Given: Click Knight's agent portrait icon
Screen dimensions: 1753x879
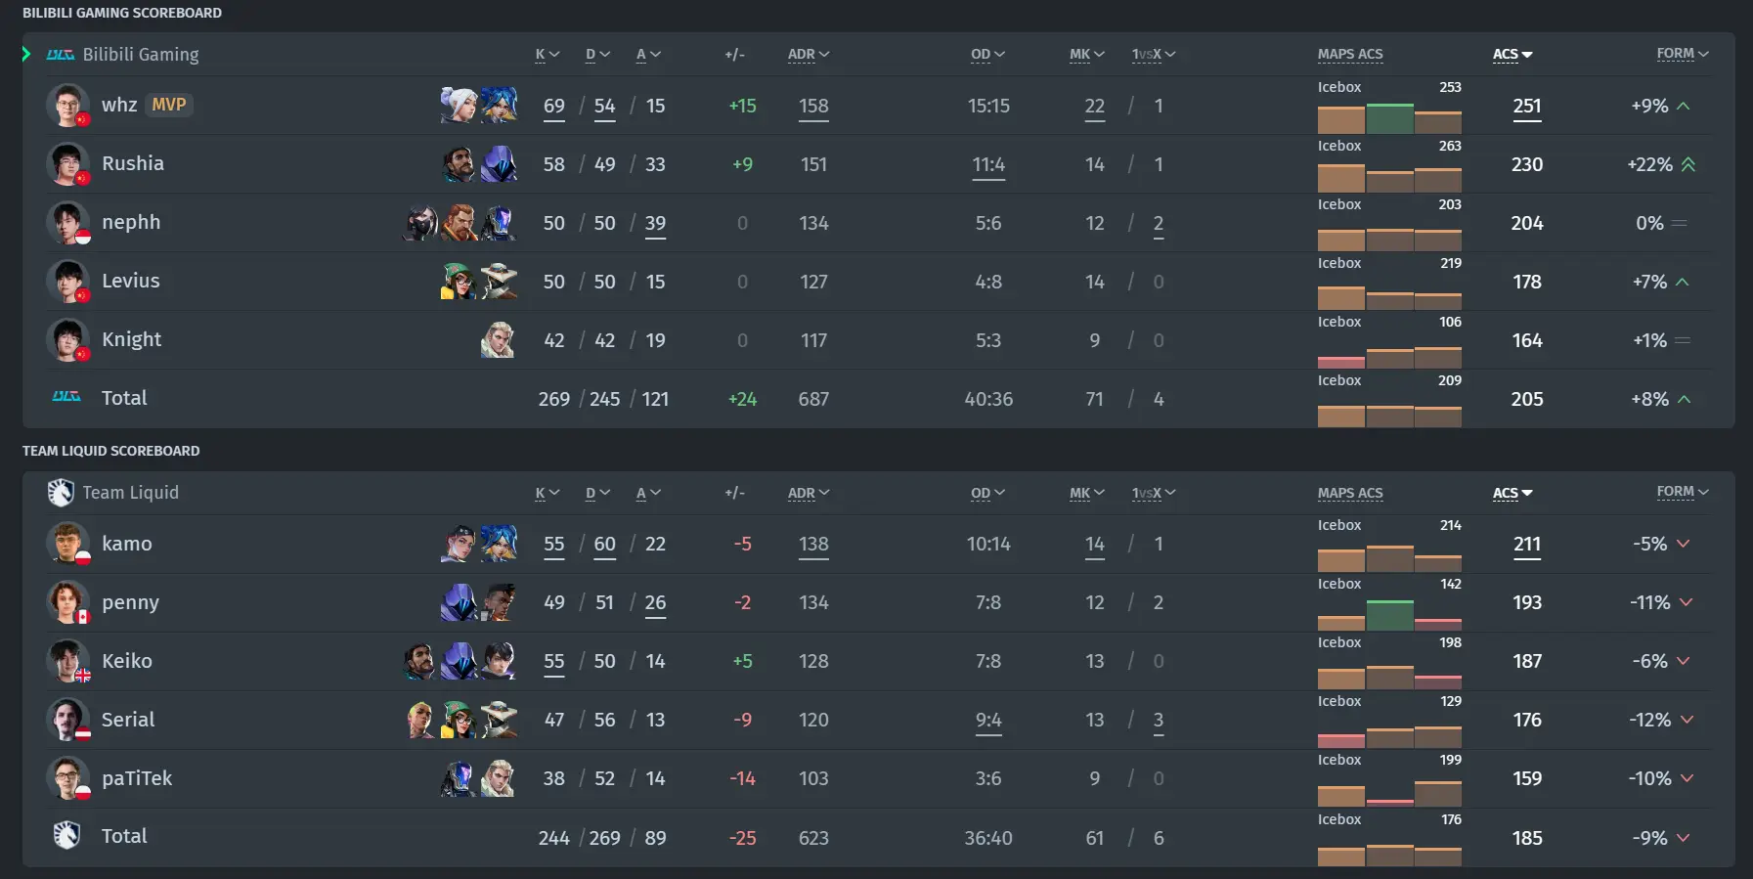Looking at the screenshot, I should (498, 339).
